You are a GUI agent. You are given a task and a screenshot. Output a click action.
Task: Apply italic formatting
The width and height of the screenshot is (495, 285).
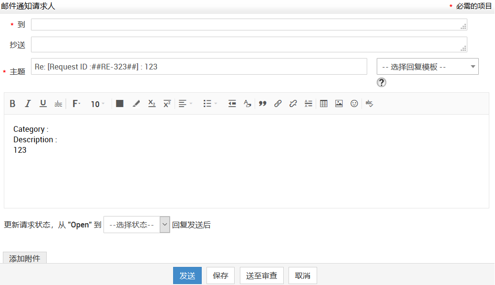pos(28,104)
